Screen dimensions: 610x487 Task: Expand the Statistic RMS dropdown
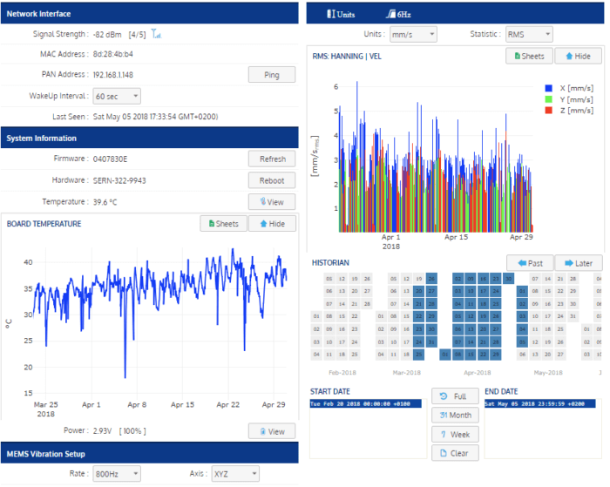tap(529, 34)
